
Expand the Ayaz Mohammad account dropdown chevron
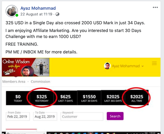pyautogui.click(x=143, y=66)
